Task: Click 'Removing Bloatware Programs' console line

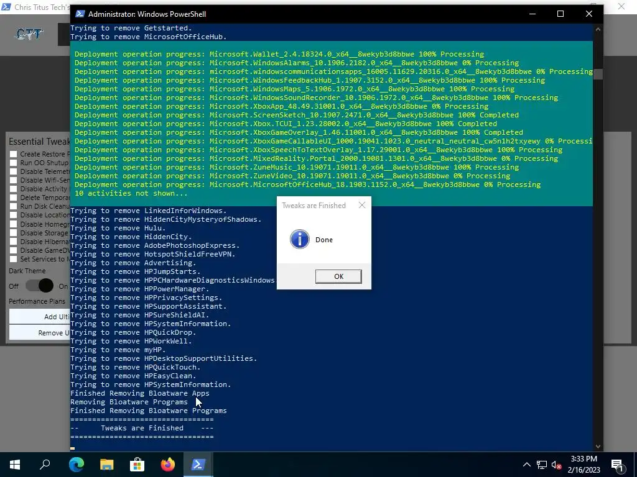Action: 129,402
